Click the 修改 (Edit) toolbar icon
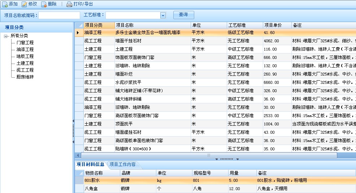This screenshot has width=356, height=193. (24, 4)
